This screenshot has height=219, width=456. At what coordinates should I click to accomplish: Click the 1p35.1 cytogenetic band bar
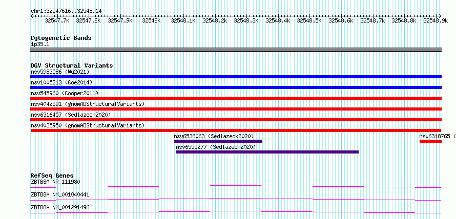(236, 50)
